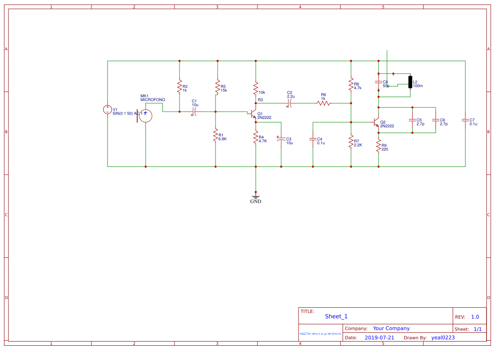
Task: Select the R5 15k resistor symbol
Action: [218, 87]
